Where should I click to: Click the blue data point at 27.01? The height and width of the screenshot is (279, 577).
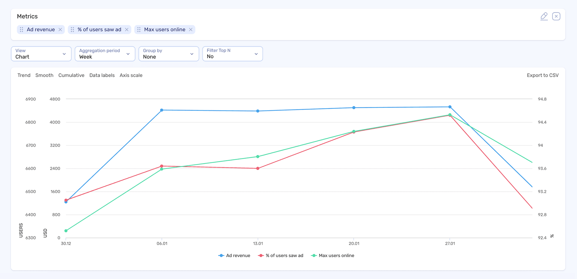(x=450, y=106)
